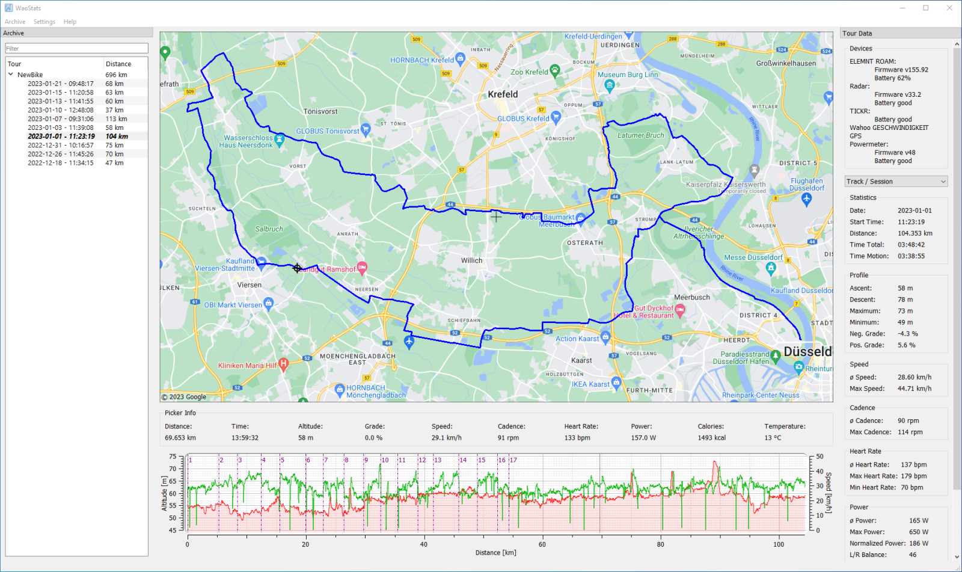Click the airport pin near Moenchengladbach East
This screenshot has width=962, height=572.
pyautogui.click(x=409, y=342)
